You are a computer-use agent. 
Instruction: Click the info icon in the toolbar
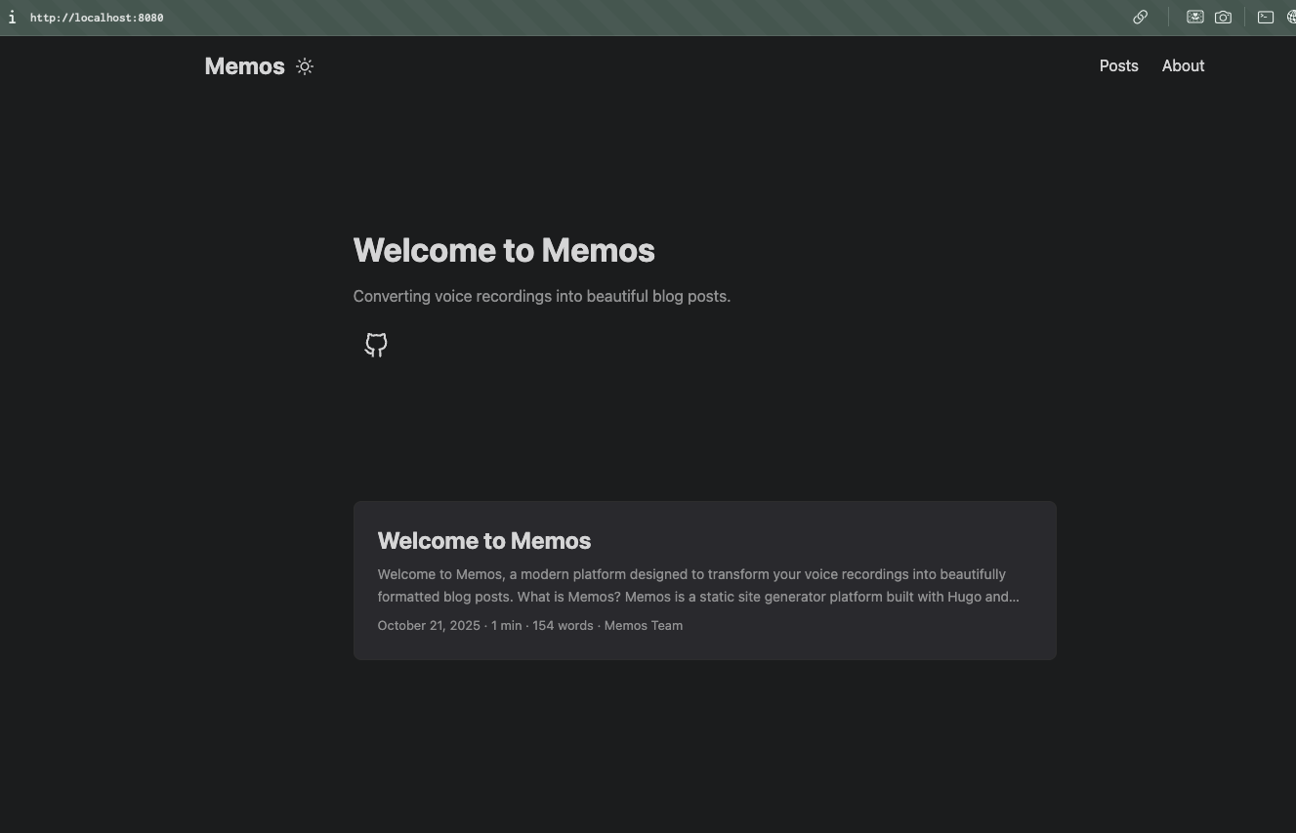tap(13, 17)
